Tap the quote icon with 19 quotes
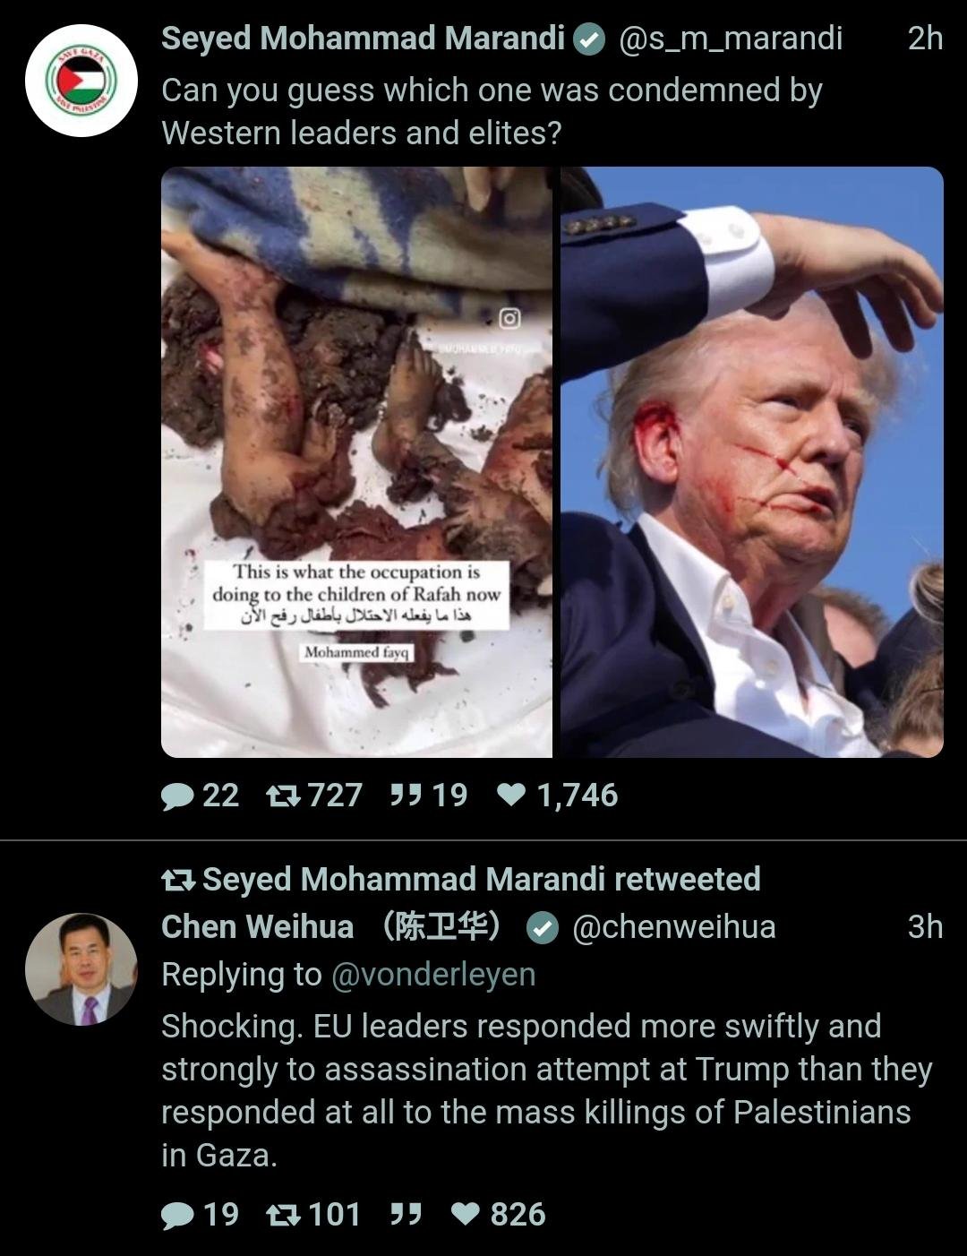The width and height of the screenshot is (967, 1256). pos(406,795)
